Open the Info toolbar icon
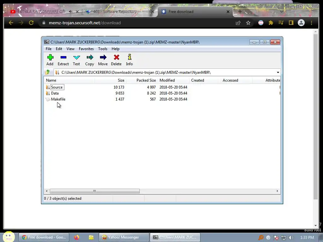 (129, 60)
